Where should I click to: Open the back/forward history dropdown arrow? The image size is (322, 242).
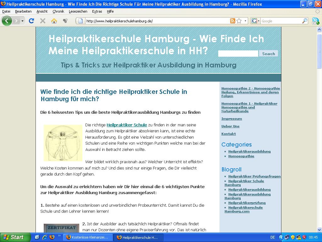pos(22,21)
